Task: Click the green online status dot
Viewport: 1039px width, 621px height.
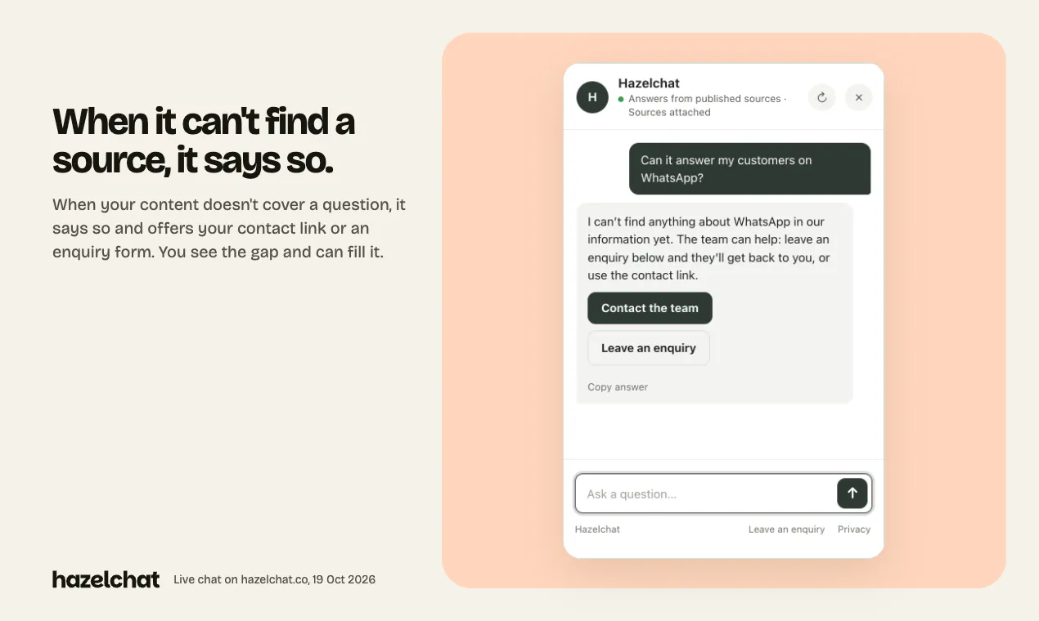Action: [x=621, y=99]
